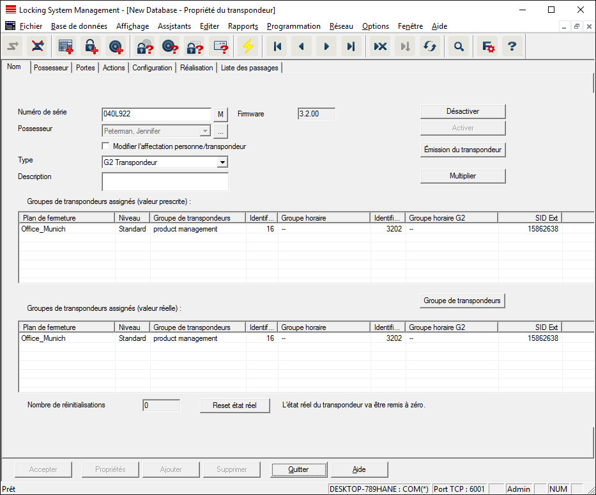
Task: Click the new locking plan toolbar icon
Action: (x=66, y=47)
